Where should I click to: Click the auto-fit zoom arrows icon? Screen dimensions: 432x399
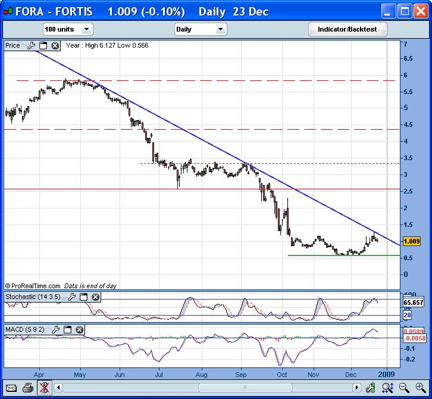coord(387,388)
